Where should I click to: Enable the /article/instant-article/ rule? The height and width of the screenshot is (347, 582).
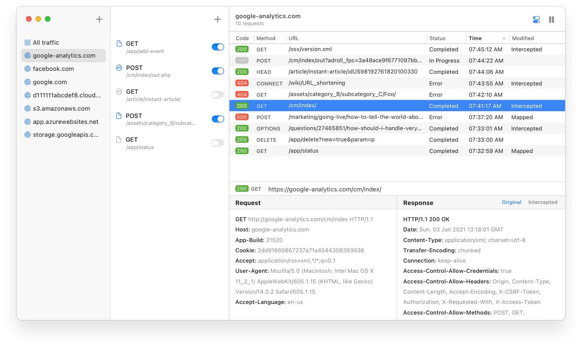[217, 95]
